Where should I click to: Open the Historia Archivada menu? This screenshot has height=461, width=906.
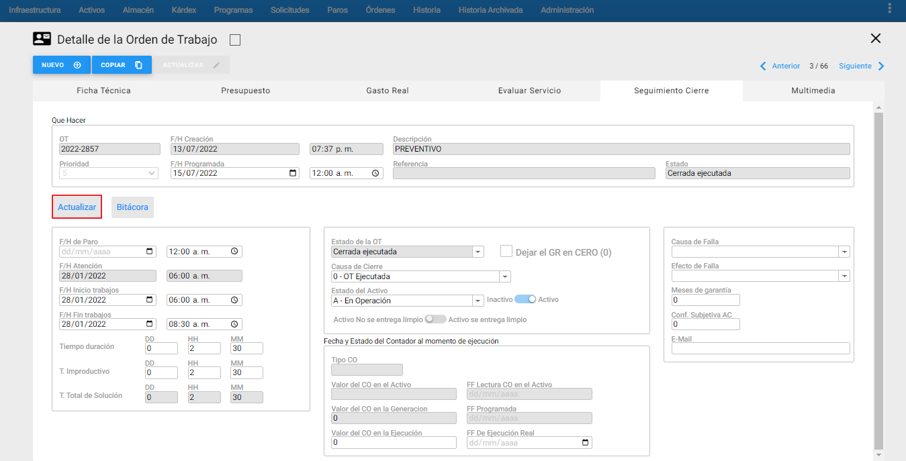(x=491, y=10)
